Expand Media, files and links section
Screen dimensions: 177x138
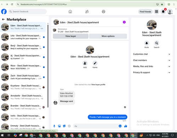[152, 67]
